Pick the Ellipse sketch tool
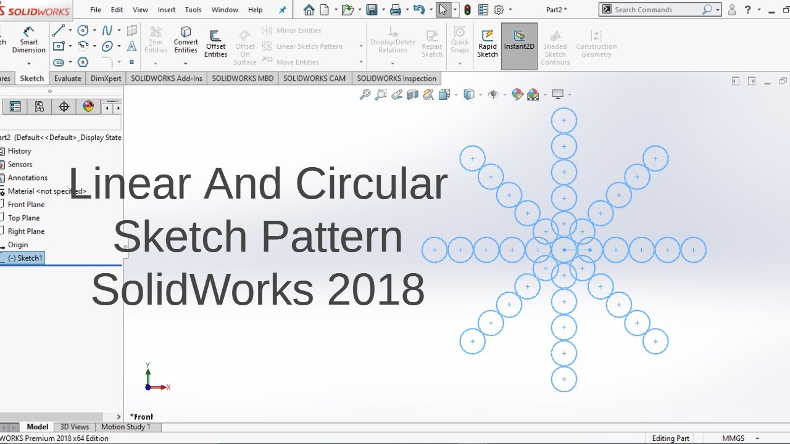The width and height of the screenshot is (790, 444). (107, 46)
